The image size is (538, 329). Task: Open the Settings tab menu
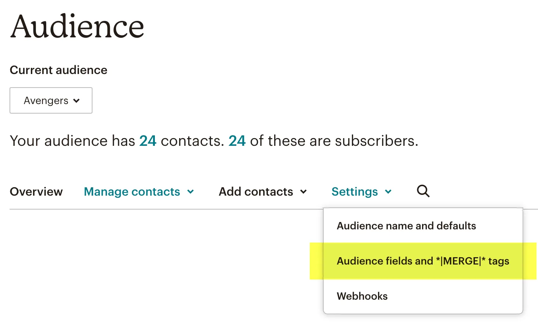tap(355, 191)
